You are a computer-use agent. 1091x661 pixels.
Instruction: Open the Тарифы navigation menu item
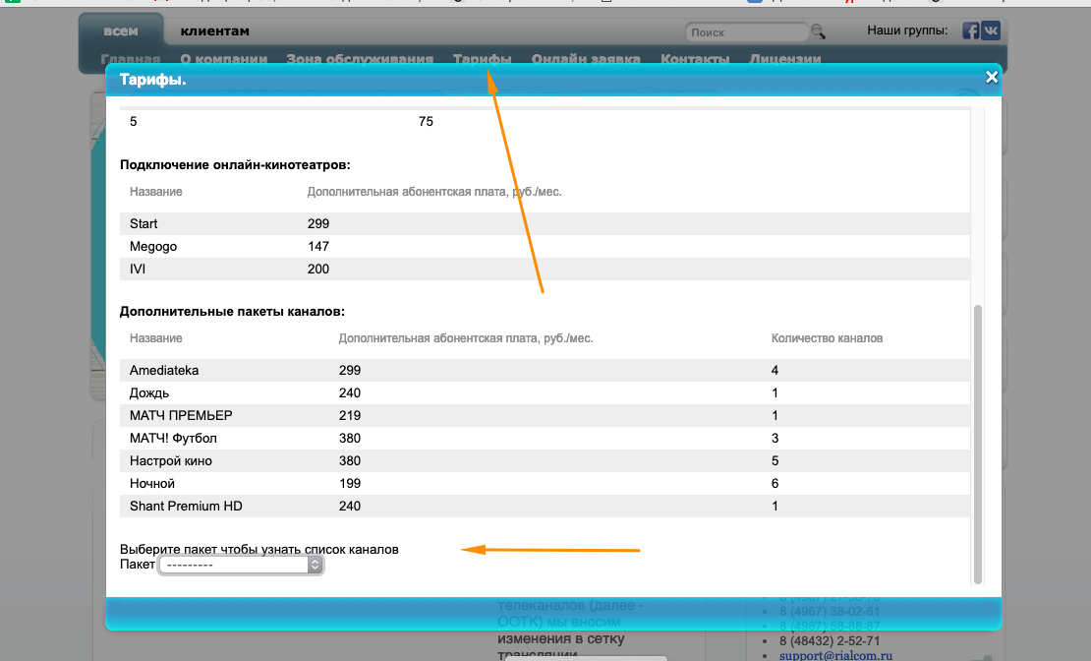[483, 59]
